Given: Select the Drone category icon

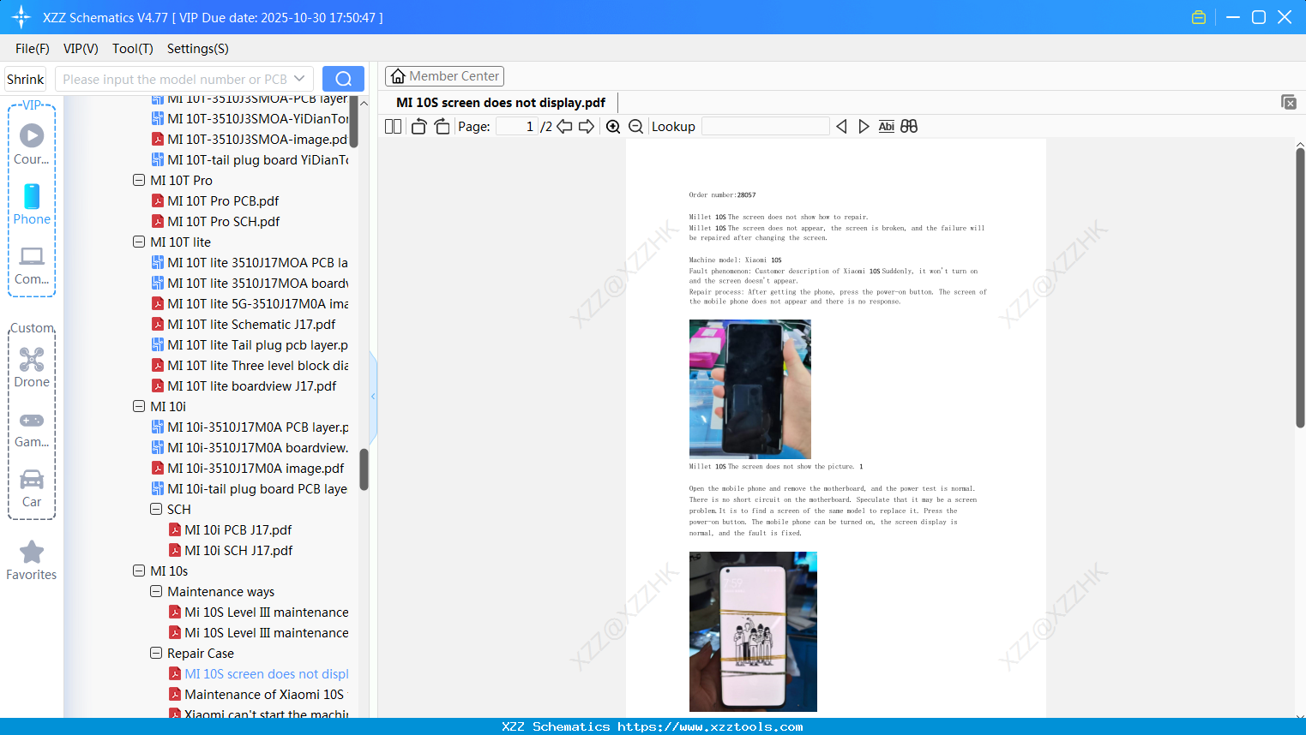Looking at the screenshot, I should pos(32,367).
